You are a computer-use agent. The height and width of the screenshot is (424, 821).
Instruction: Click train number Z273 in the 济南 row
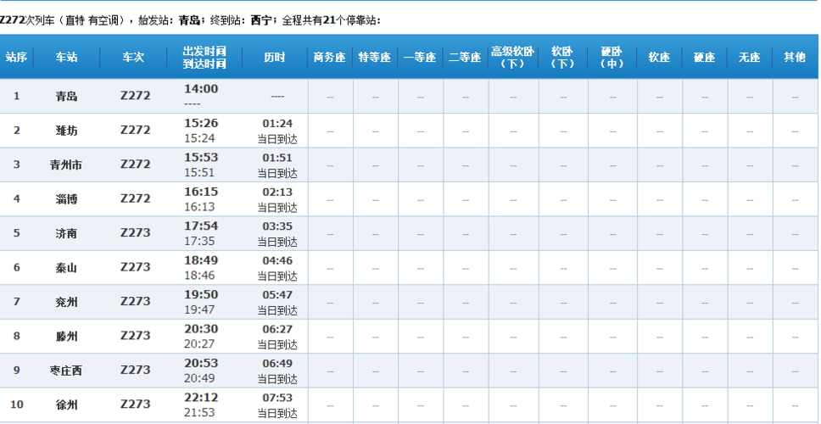[x=135, y=233]
